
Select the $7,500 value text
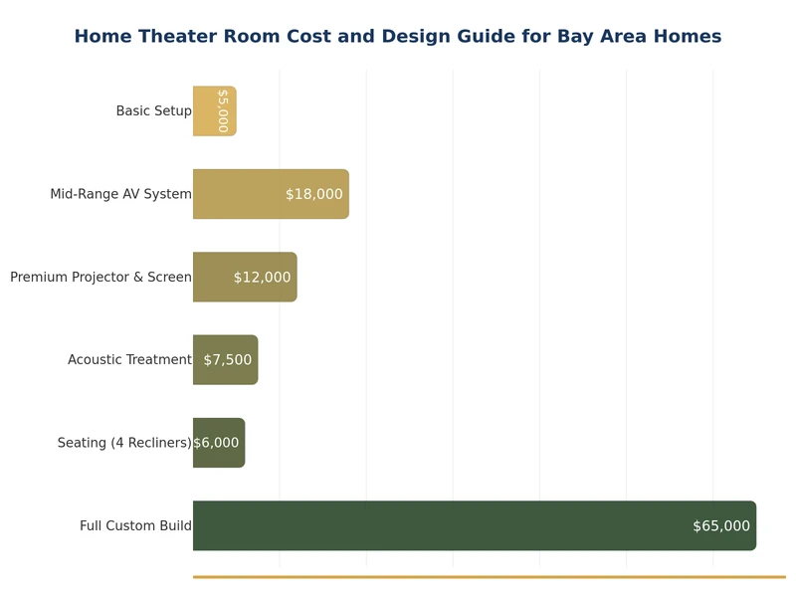pyautogui.click(x=228, y=360)
